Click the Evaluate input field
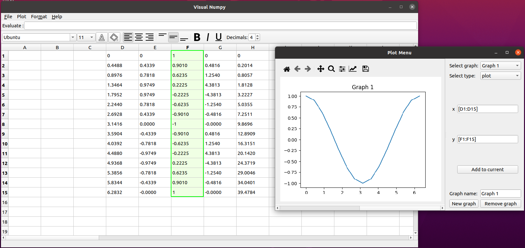Viewport: 525px width, 248px height. coord(220,26)
